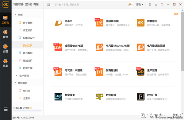Select 在线询价 in sidebar
The width and height of the screenshot is (184, 120).
click(x=28, y=60)
